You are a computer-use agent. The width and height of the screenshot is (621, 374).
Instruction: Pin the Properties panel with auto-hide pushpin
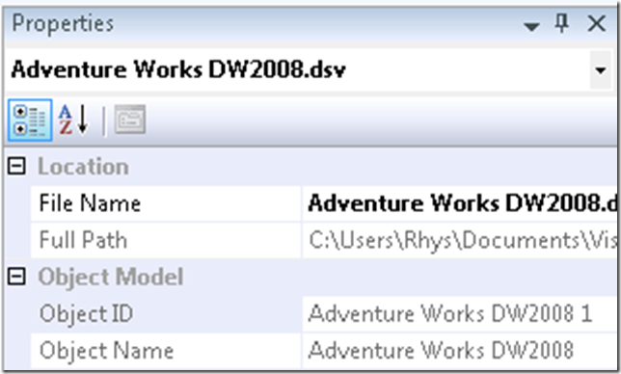(561, 23)
